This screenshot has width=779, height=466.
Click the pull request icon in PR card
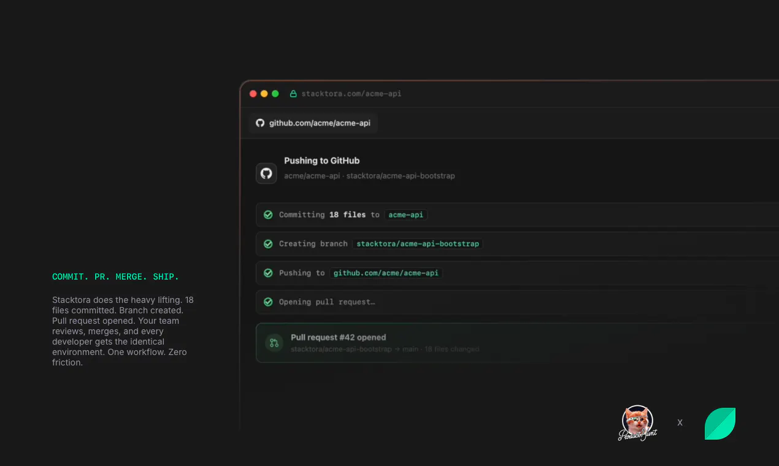pos(274,343)
